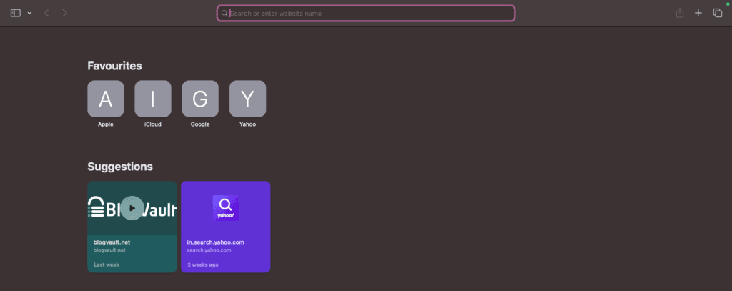Click the Yahoo search logo thumbnail
The width and height of the screenshot is (732, 291).
225,208
